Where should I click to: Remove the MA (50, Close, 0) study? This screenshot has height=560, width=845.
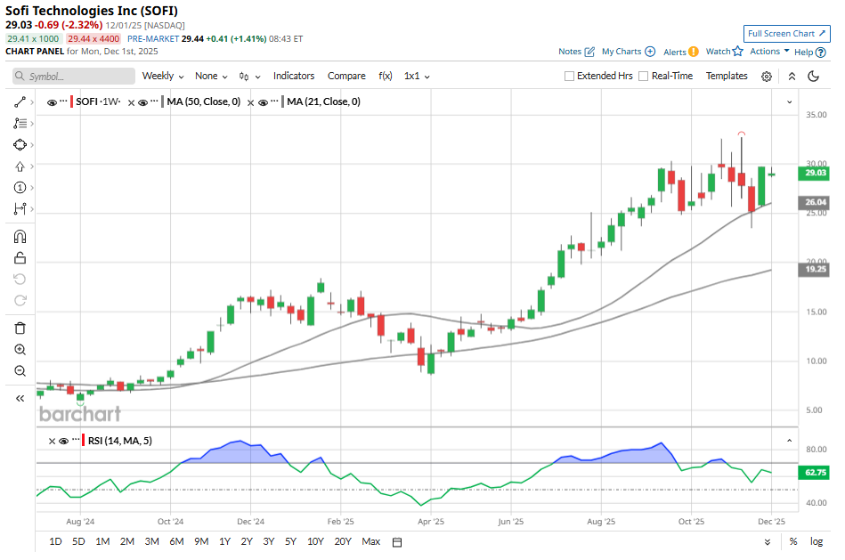(x=131, y=103)
